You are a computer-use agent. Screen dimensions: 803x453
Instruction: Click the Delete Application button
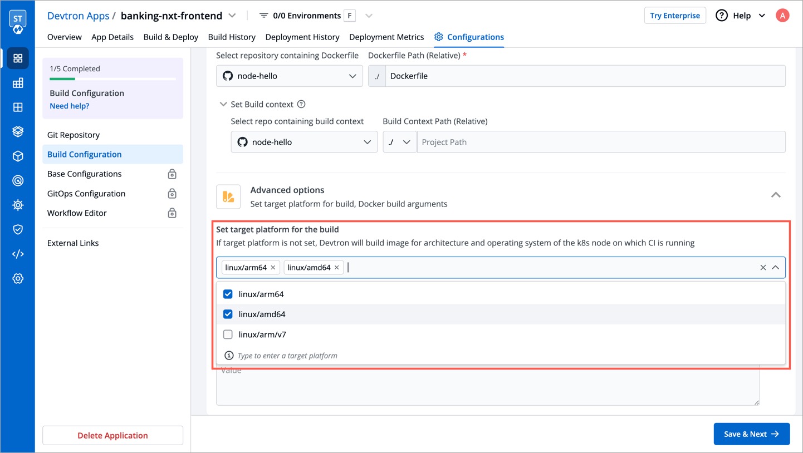(112, 435)
